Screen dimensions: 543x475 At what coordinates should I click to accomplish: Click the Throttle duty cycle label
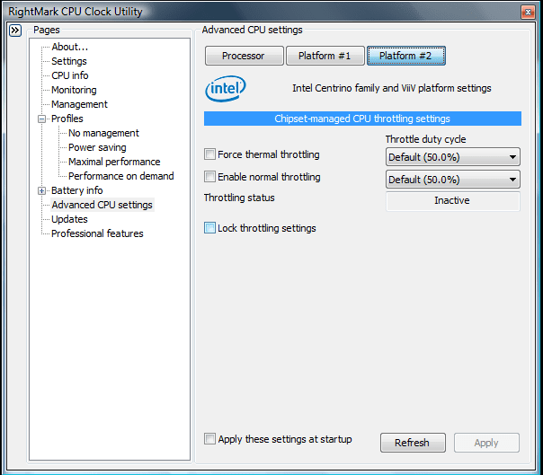point(425,139)
